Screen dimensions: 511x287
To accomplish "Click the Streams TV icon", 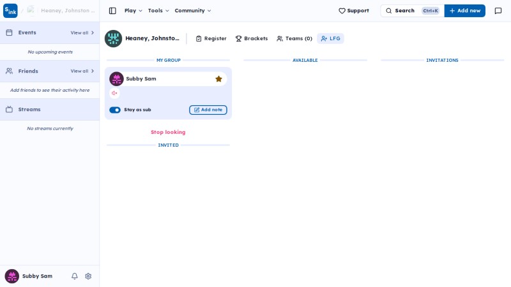I will 9,109.
